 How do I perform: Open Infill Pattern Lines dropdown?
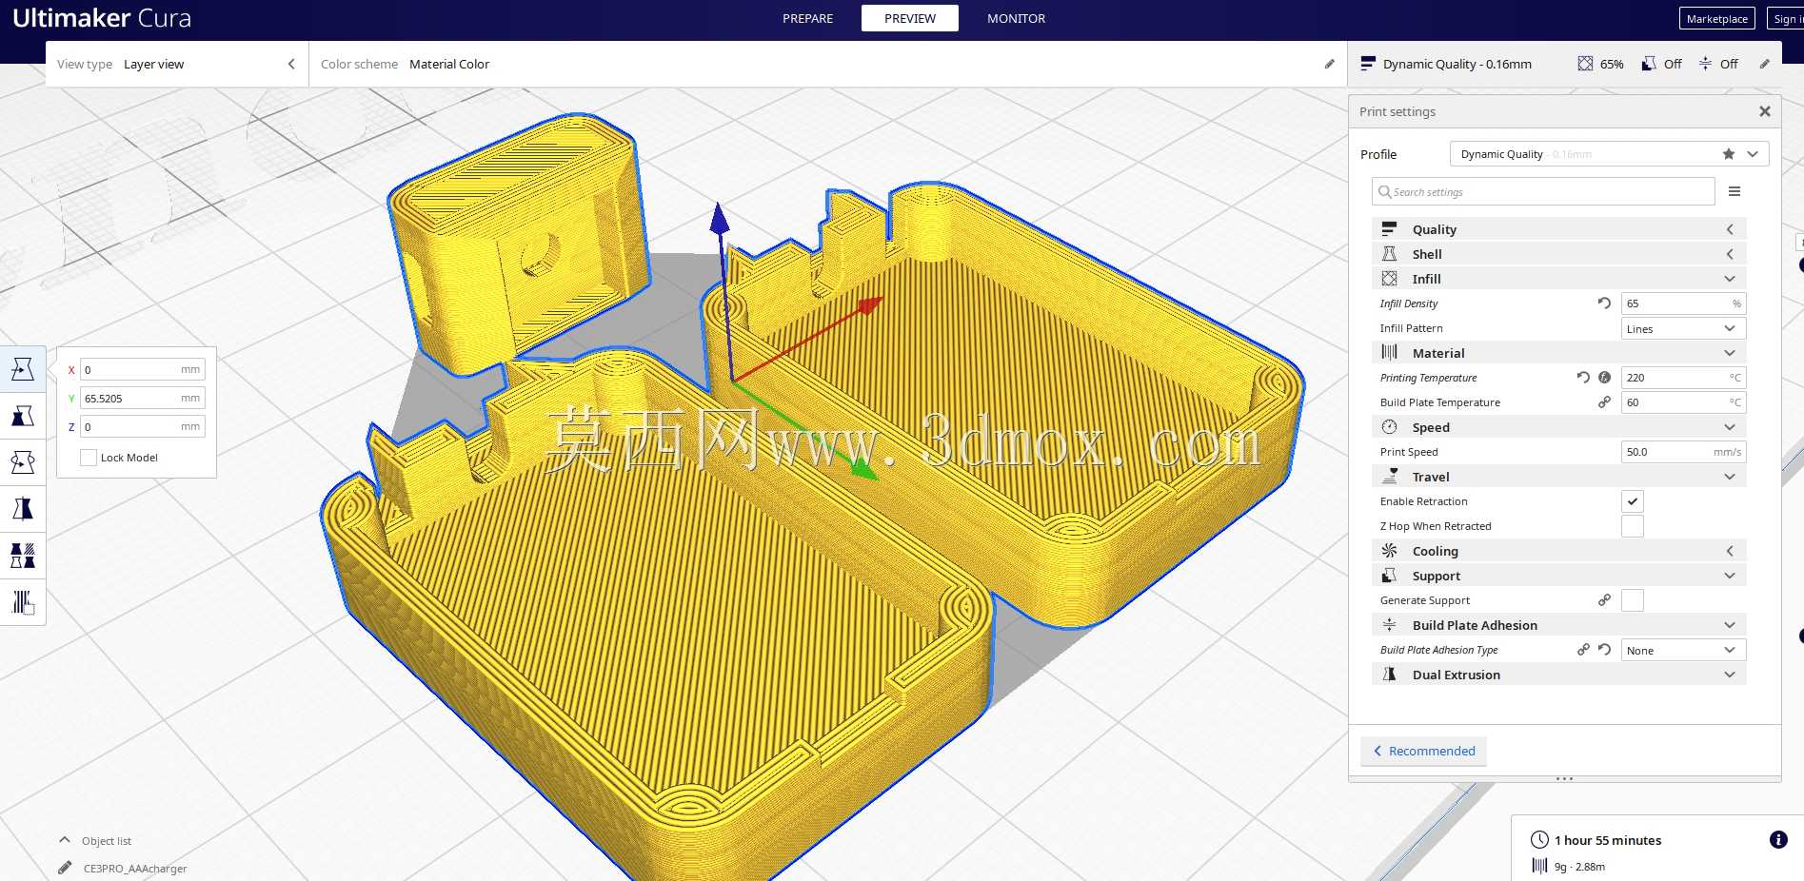coord(1683,328)
